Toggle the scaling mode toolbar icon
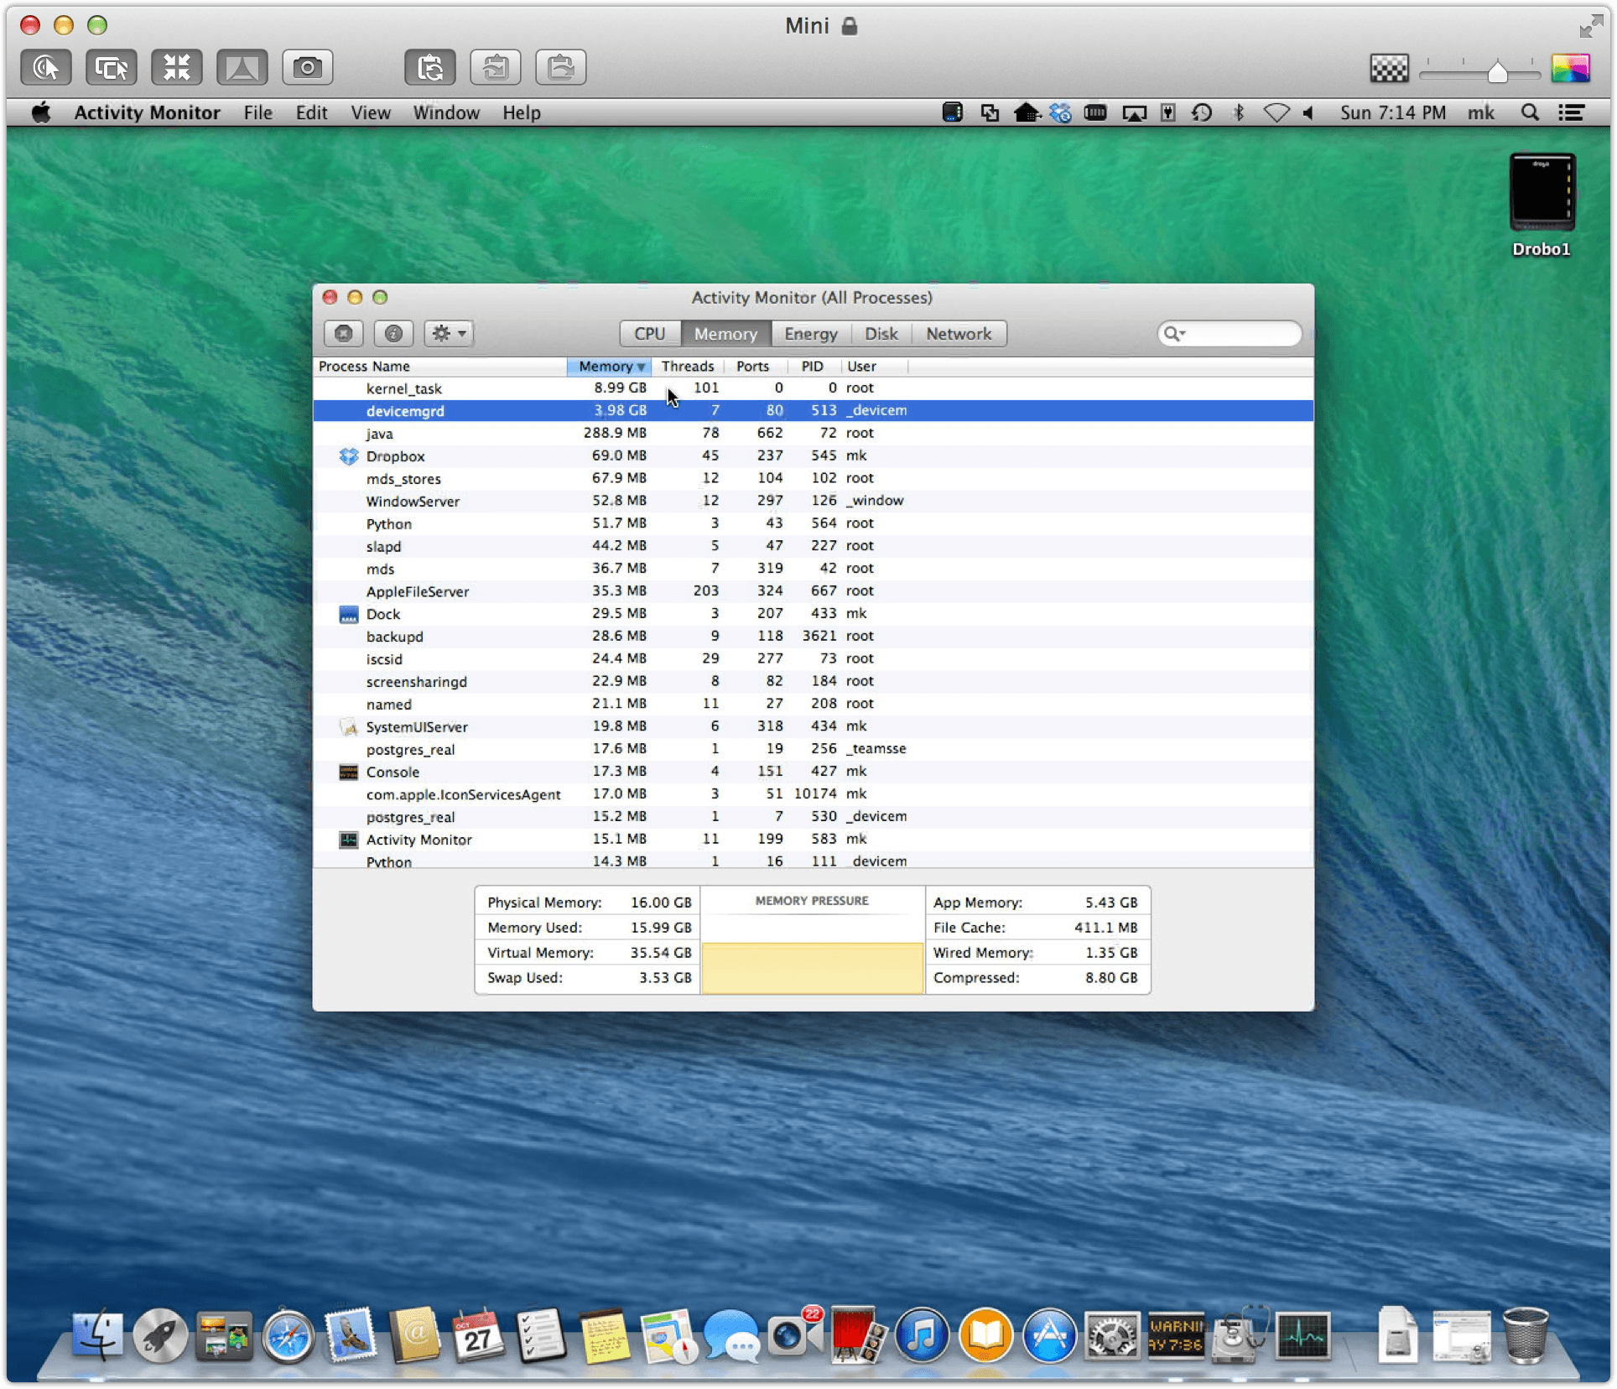 coord(176,68)
